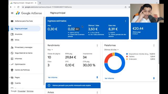The width and height of the screenshot is (168, 94).
Task: Click the CTR pág. value 30,00 %
Action: tap(89, 65)
